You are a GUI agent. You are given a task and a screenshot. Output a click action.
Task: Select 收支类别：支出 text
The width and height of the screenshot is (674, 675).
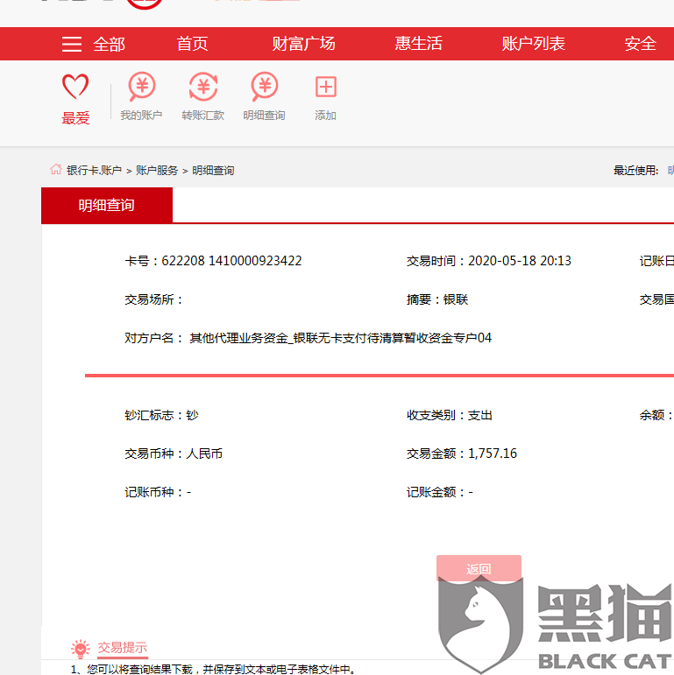[x=449, y=415]
